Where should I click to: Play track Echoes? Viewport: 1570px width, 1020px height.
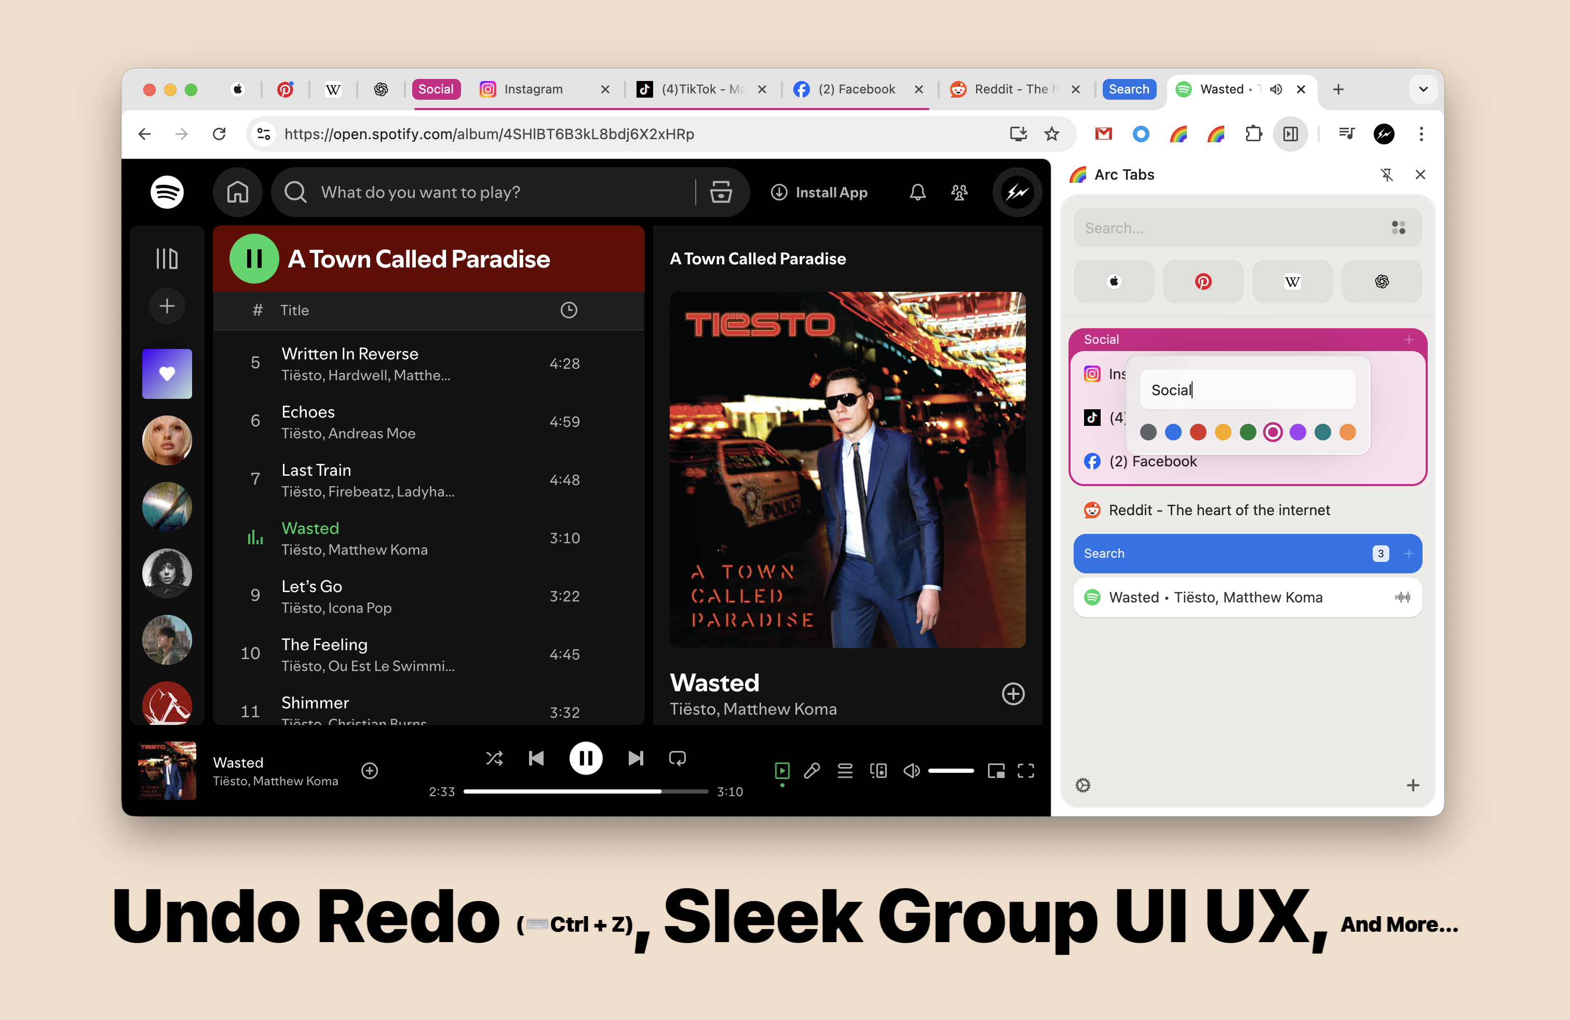(429, 422)
